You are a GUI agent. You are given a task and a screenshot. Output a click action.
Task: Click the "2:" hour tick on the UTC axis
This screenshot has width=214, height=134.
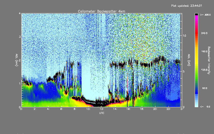pyautogui.click(x=35, y=109)
